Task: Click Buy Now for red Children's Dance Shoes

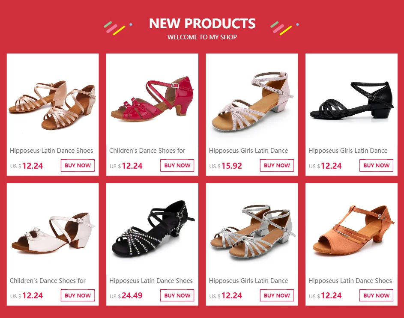Action: click(x=177, y=165)
